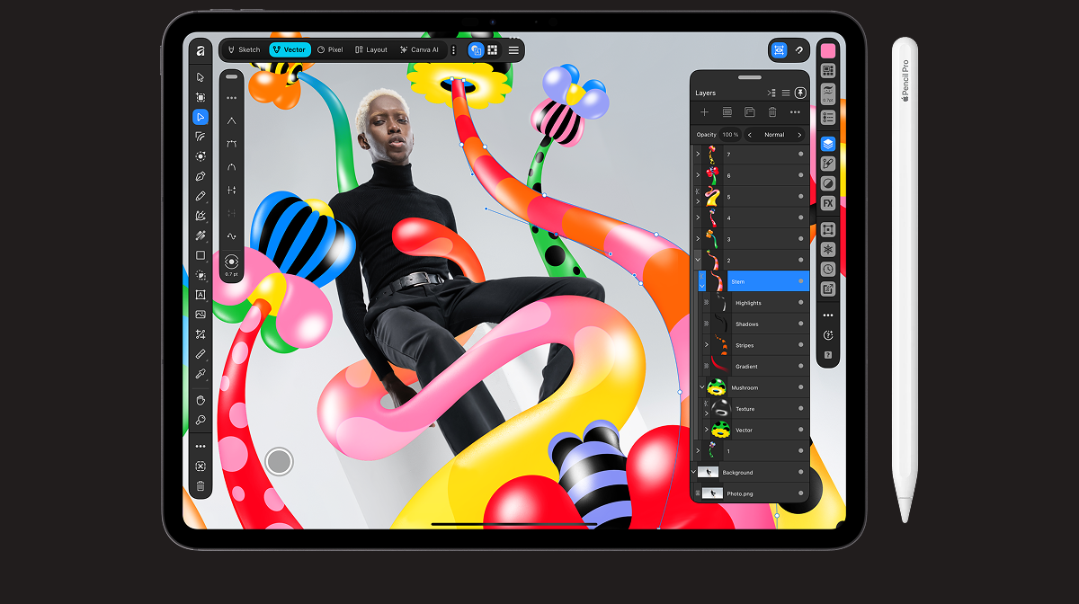The height and width of the screenshot is (604, 1079).
Task: Expand layer 6 group chevron
Action: [697, 175]
